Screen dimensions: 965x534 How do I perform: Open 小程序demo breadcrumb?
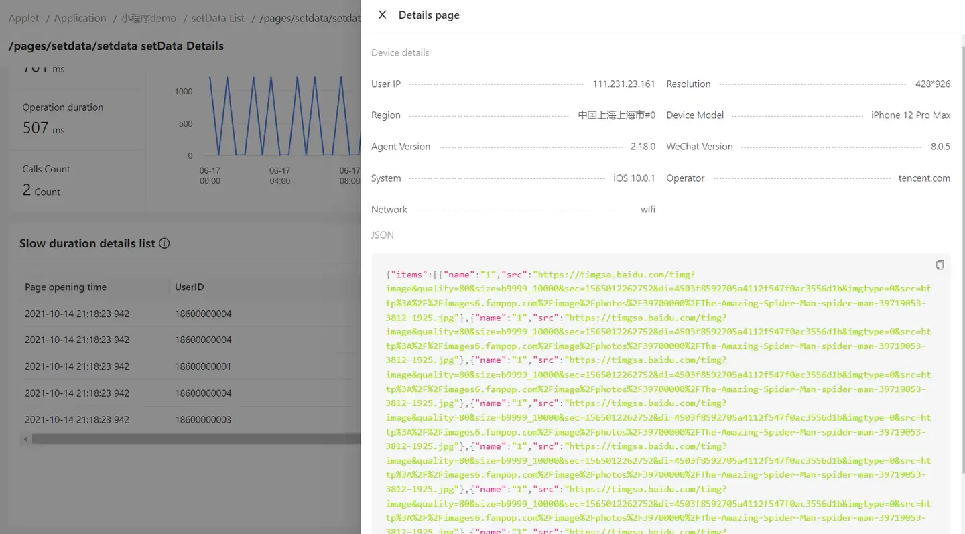click(x=149, y=18)
